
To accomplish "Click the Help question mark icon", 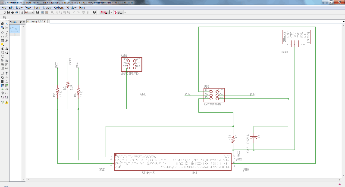I will (94, 12).
